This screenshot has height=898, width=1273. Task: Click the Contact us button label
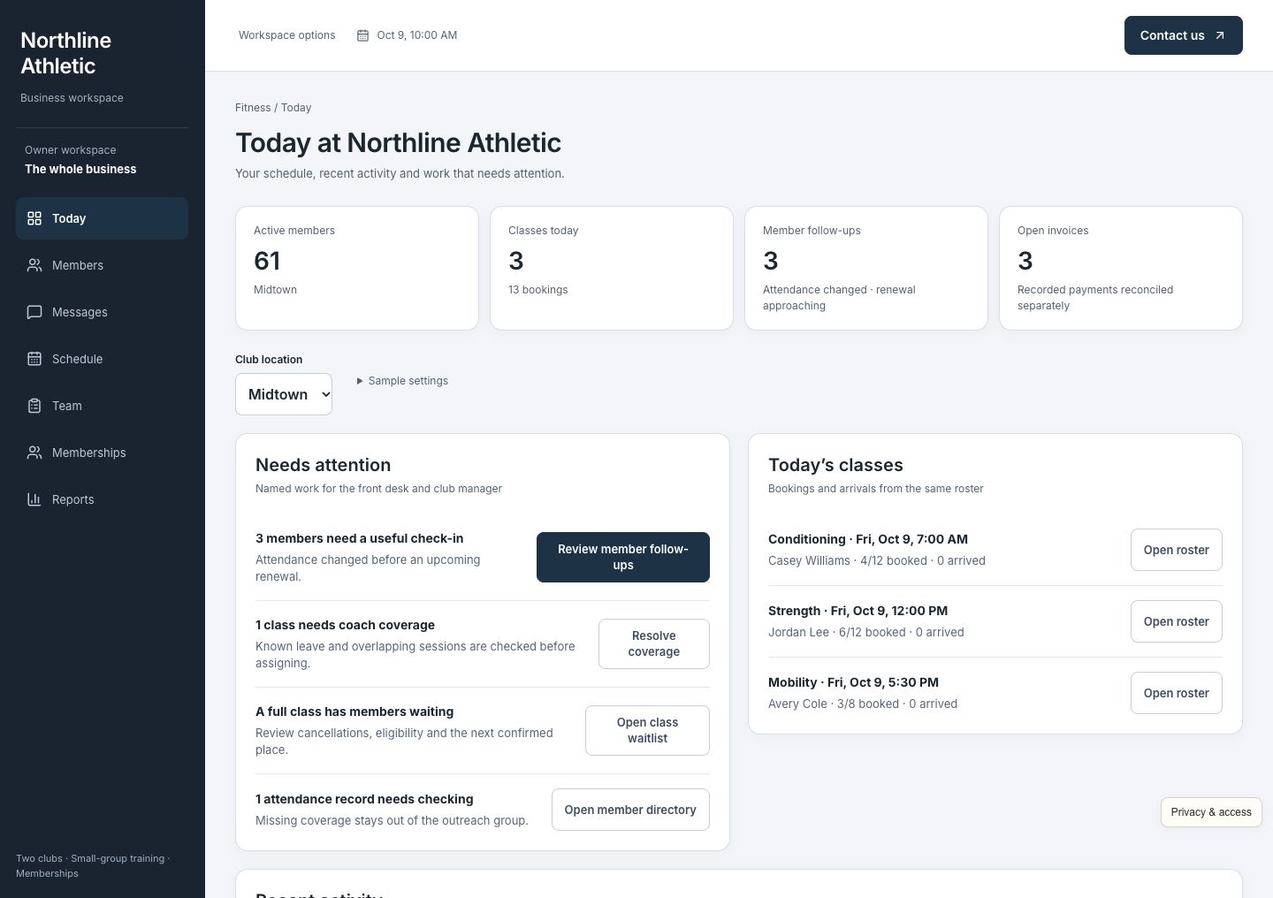[1172, 35]
